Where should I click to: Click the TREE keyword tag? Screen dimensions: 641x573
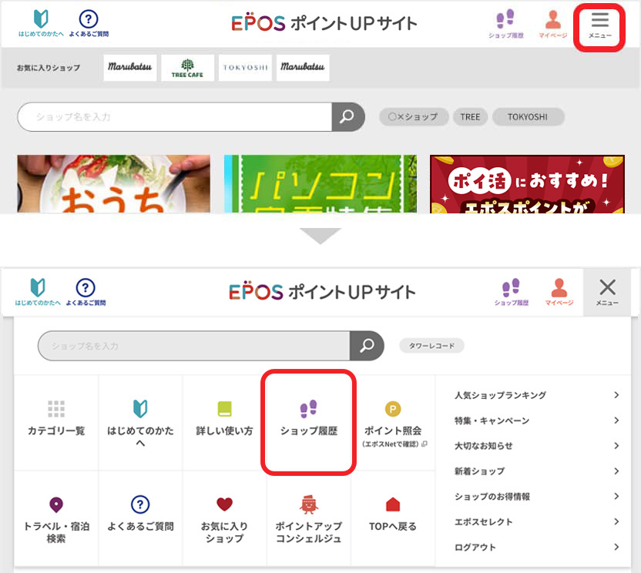tap(470, 117)
